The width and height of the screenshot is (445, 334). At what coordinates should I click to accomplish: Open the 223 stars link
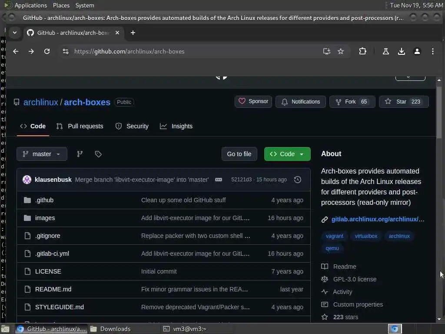345,317
